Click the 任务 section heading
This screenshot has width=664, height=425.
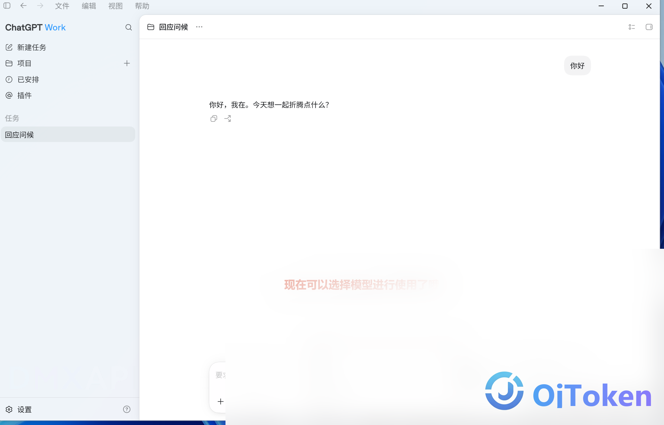[12, 118]
